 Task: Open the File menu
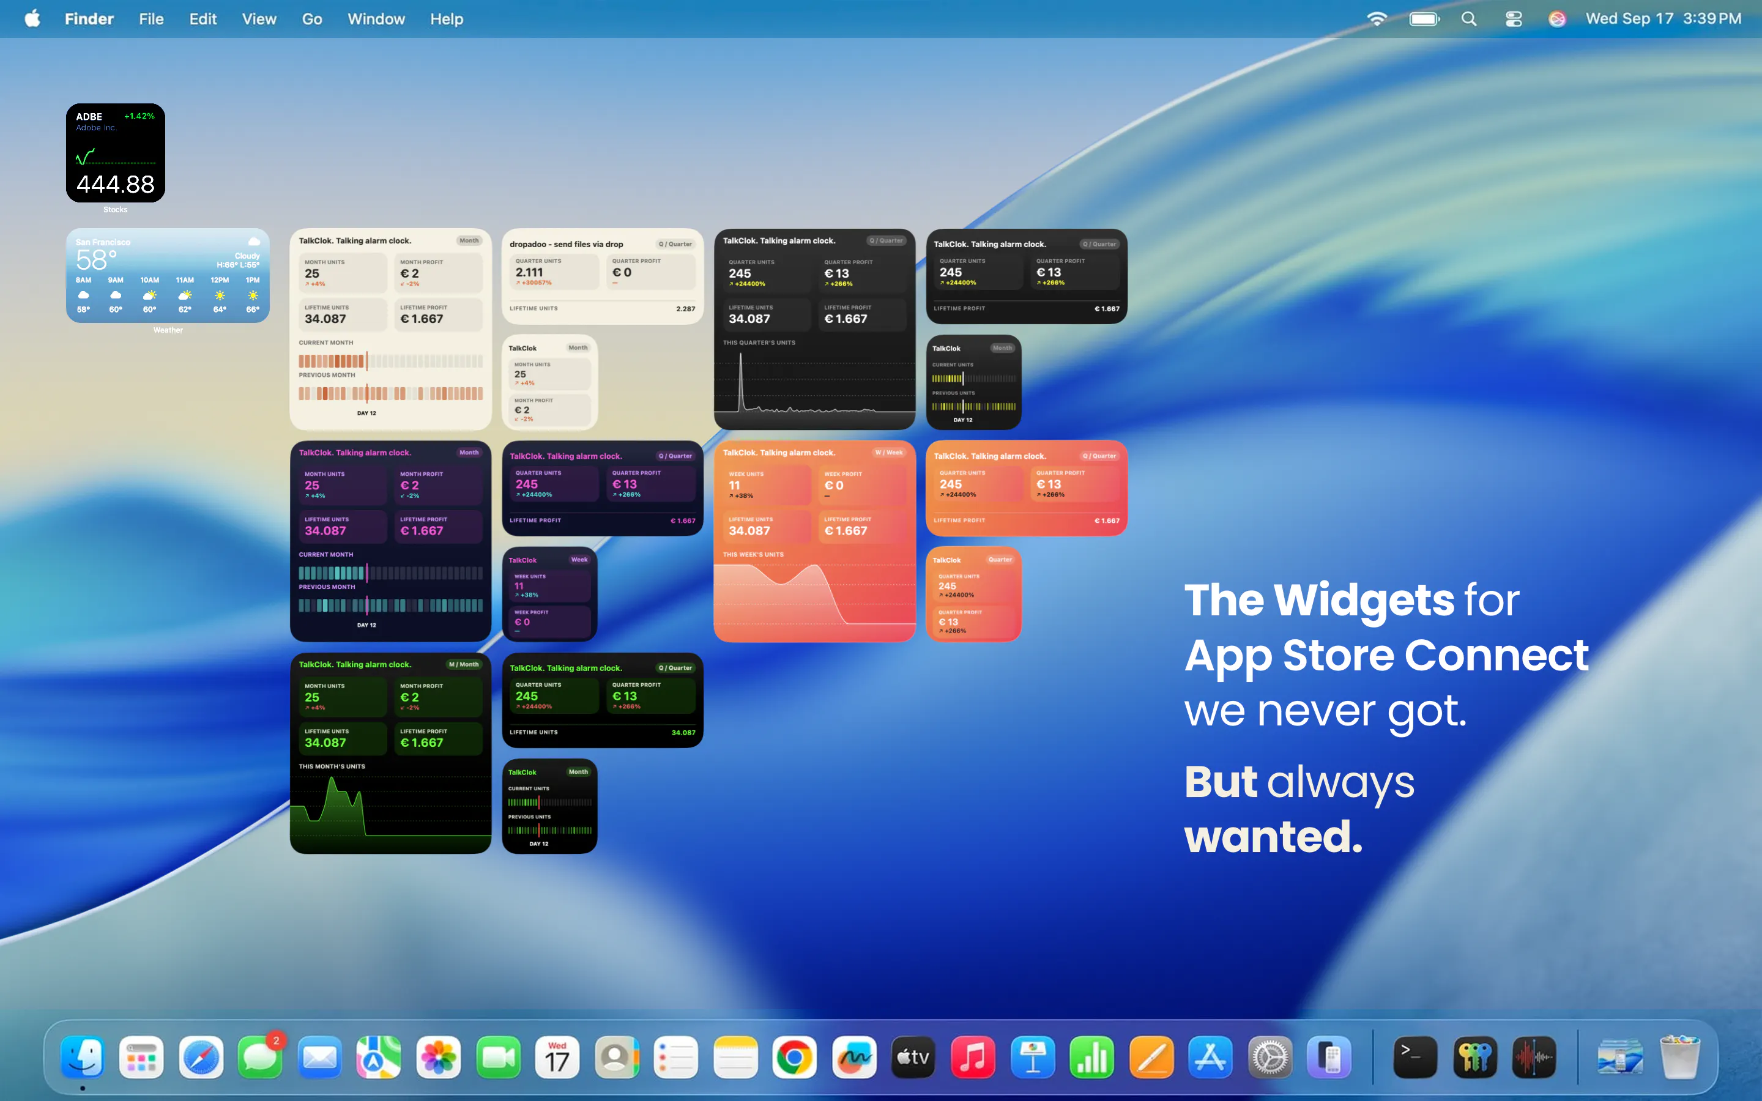152,19
